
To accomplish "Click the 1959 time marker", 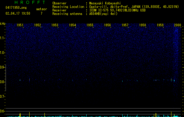I will [x=160, y=25].
